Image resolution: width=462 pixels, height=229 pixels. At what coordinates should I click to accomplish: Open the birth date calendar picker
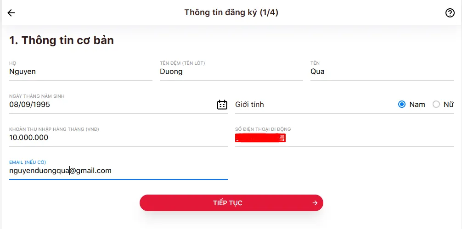(222, 105)
